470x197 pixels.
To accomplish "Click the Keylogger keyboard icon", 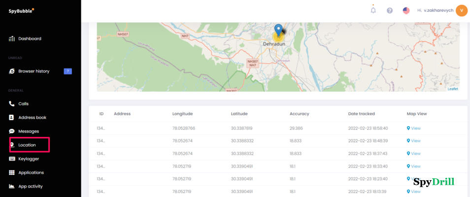I will click(12, 159).
